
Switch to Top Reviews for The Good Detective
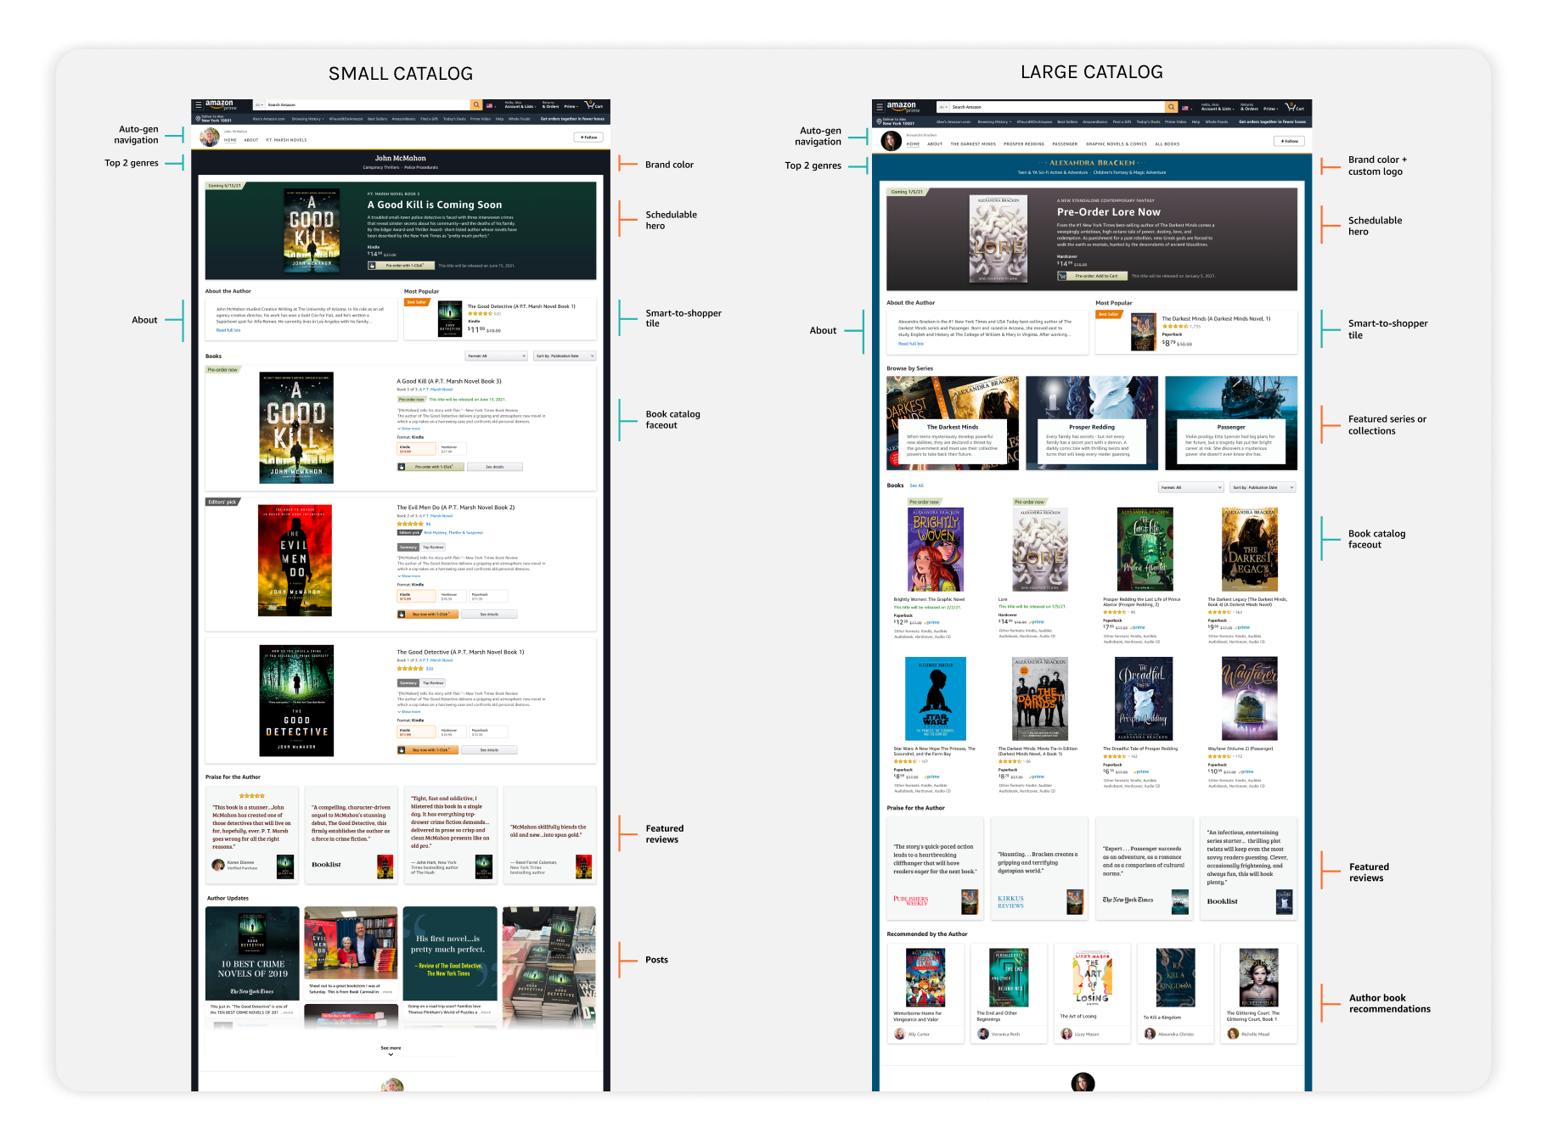coord(434,683)
